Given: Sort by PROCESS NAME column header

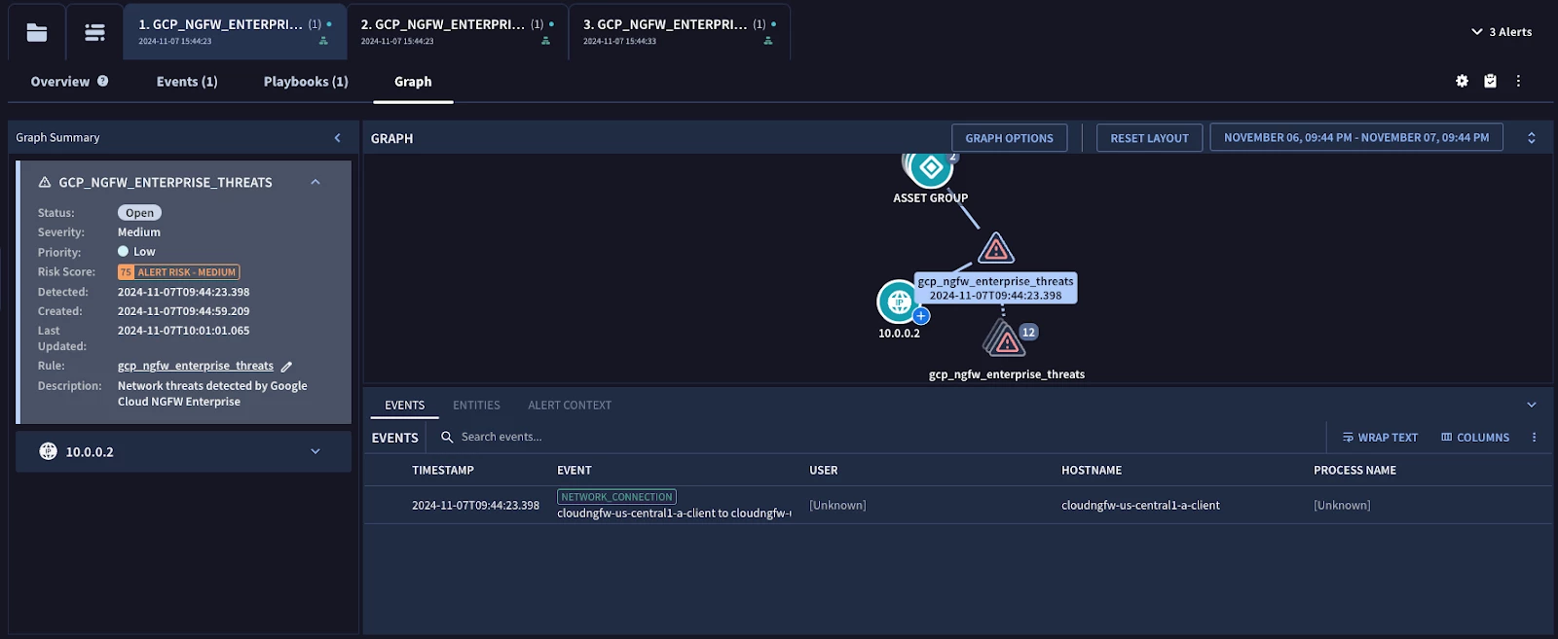Looking at the screenshot, I should point(1354,471).
